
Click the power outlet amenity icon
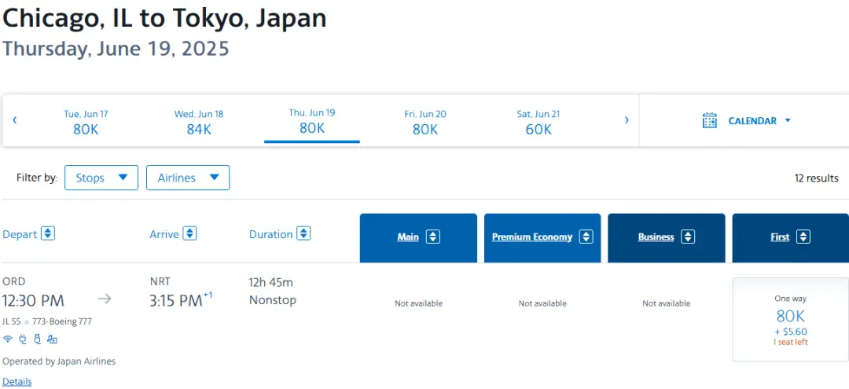(22, 339)
